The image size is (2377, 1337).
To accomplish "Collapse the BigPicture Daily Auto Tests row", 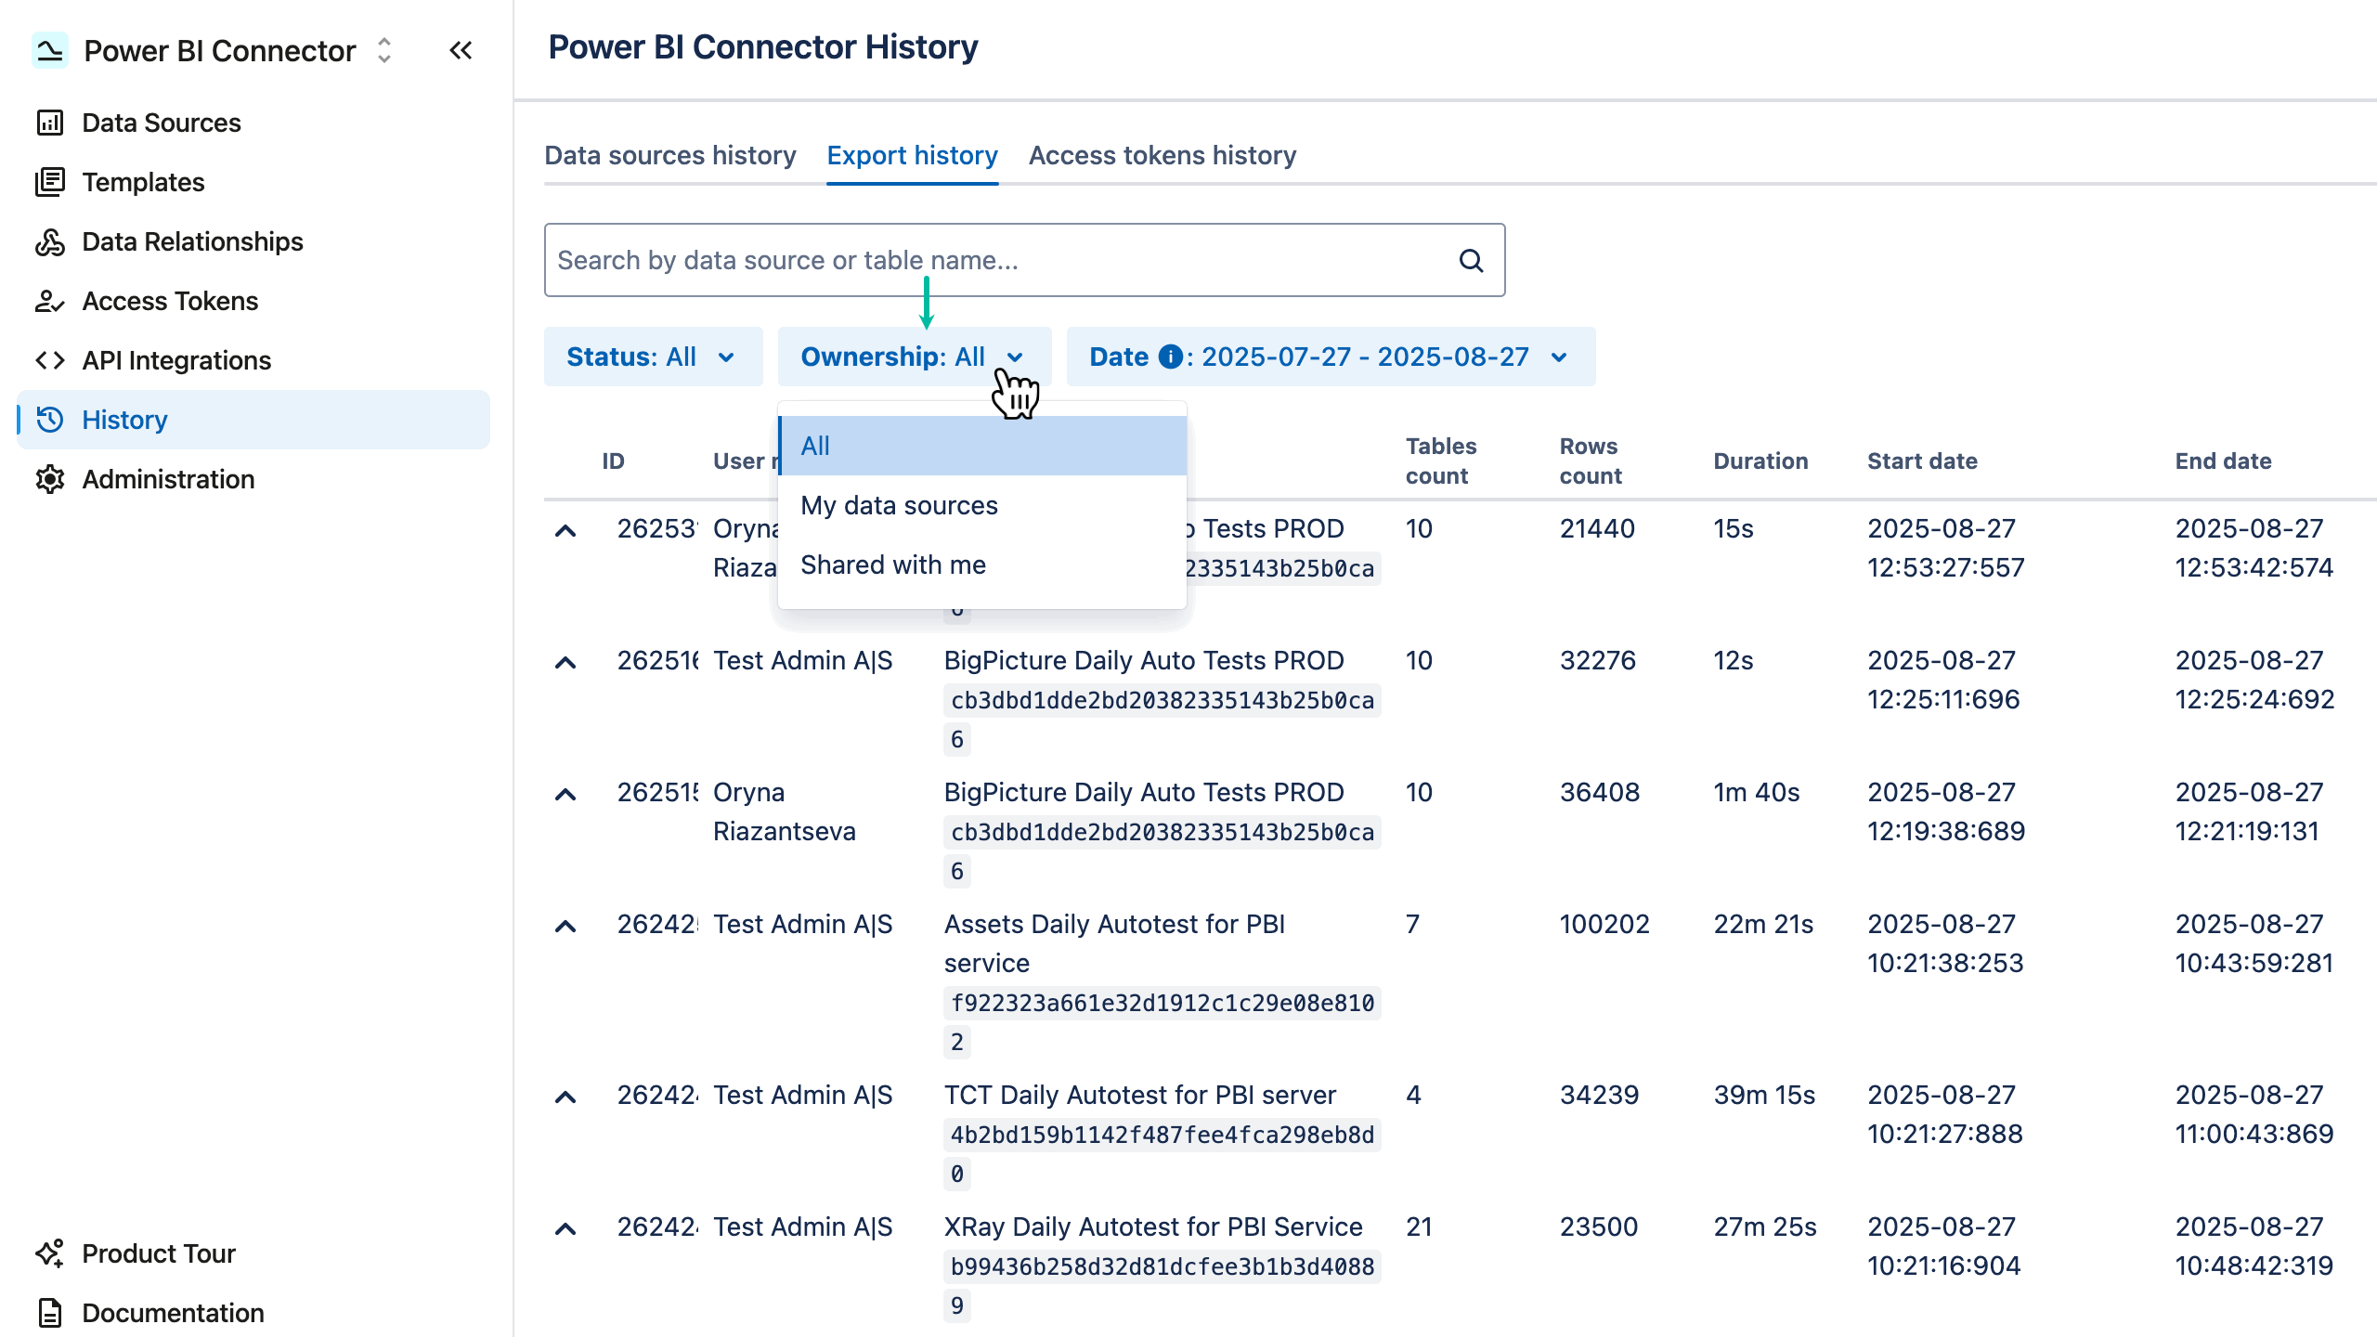I will click(567, 661).
